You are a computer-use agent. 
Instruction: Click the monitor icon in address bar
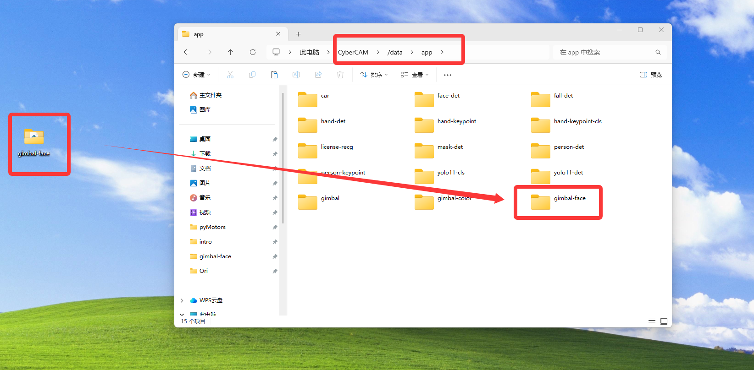click(x=276, y=52)
